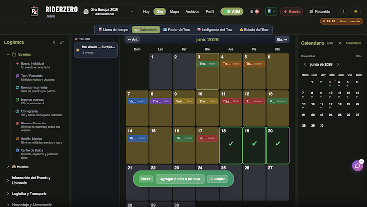
Task: Go to previous month in mini calendar
Action: (x=305, y=64)
